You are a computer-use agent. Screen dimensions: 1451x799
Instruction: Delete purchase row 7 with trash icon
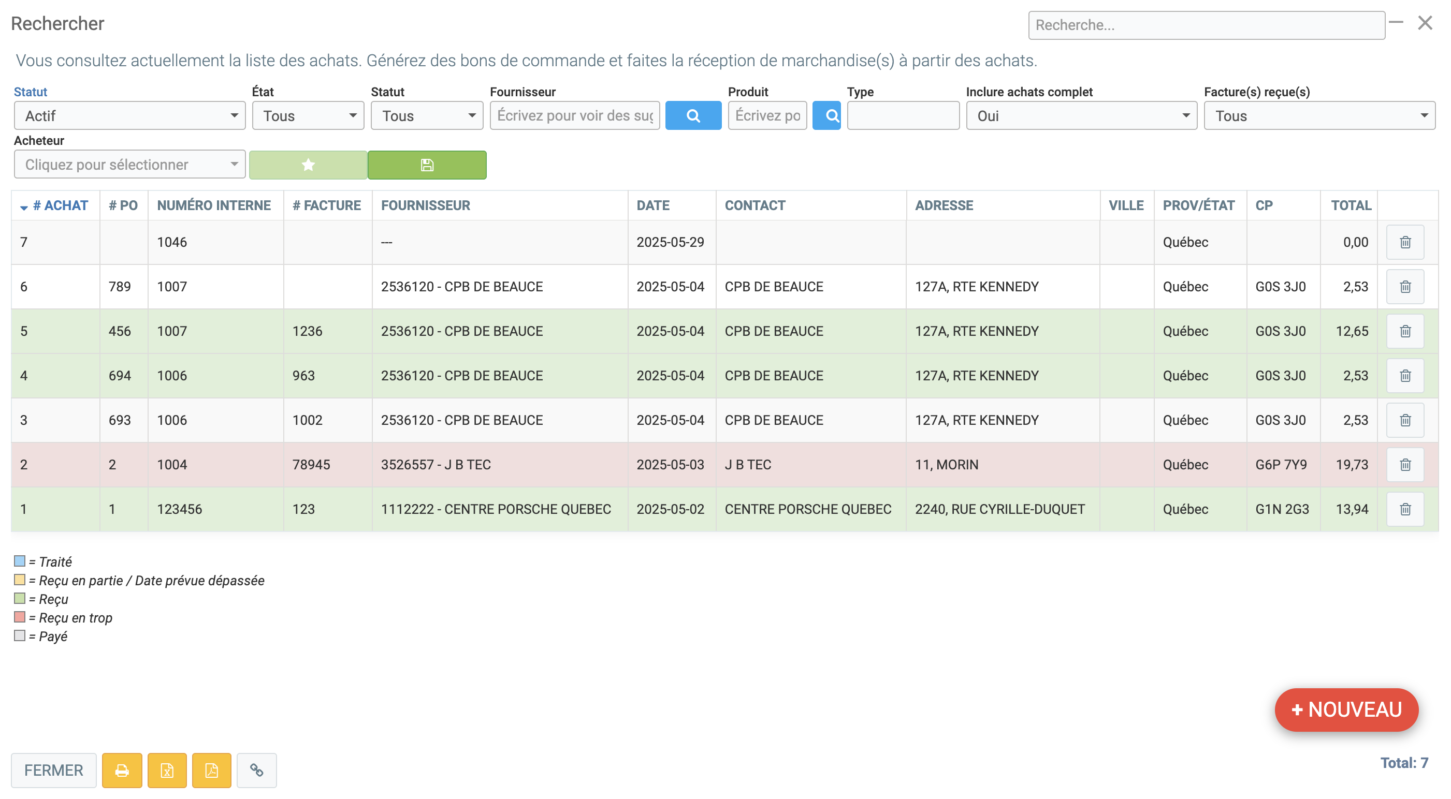[x=1405, y=242]
